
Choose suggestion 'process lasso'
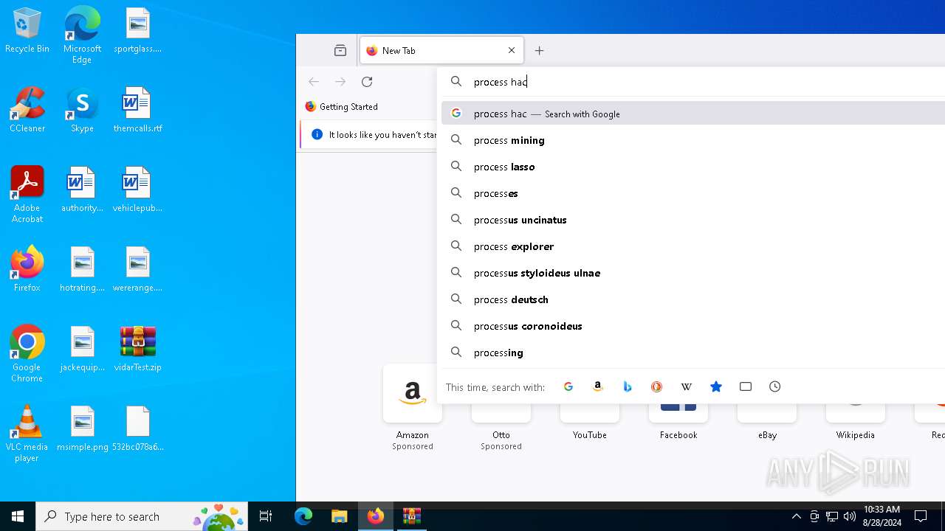tap(693, 167)
